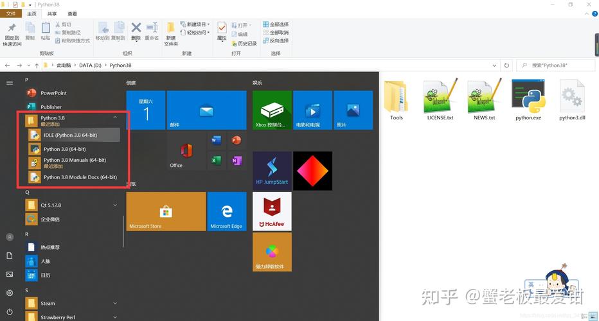Viewport: 599px width, 321px height.
Task: Open 轻松访问 dropdown in ribbon
Action: 195,33
